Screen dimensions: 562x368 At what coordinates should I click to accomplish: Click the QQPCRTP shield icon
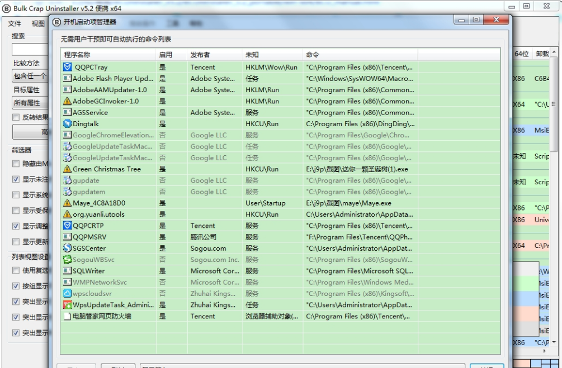[67, 226]
